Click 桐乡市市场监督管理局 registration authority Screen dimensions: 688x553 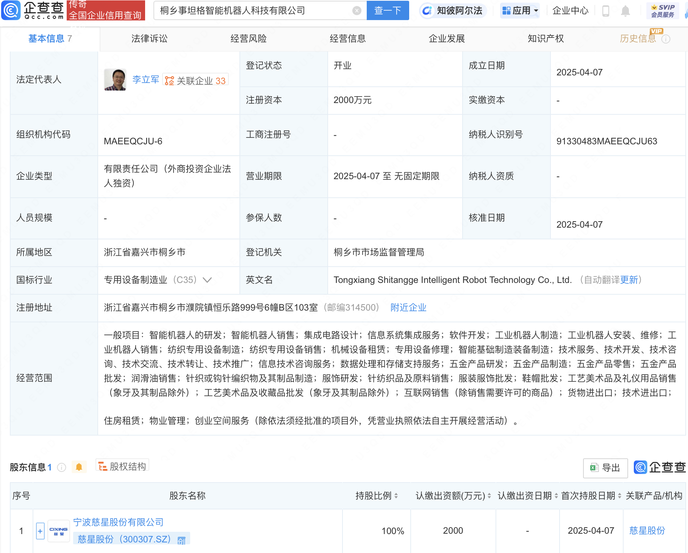coord(379,252)
